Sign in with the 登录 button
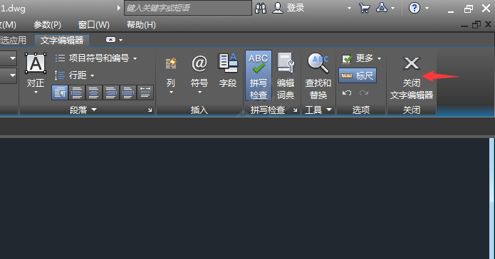The image size is (495, 259). [288, 8]
